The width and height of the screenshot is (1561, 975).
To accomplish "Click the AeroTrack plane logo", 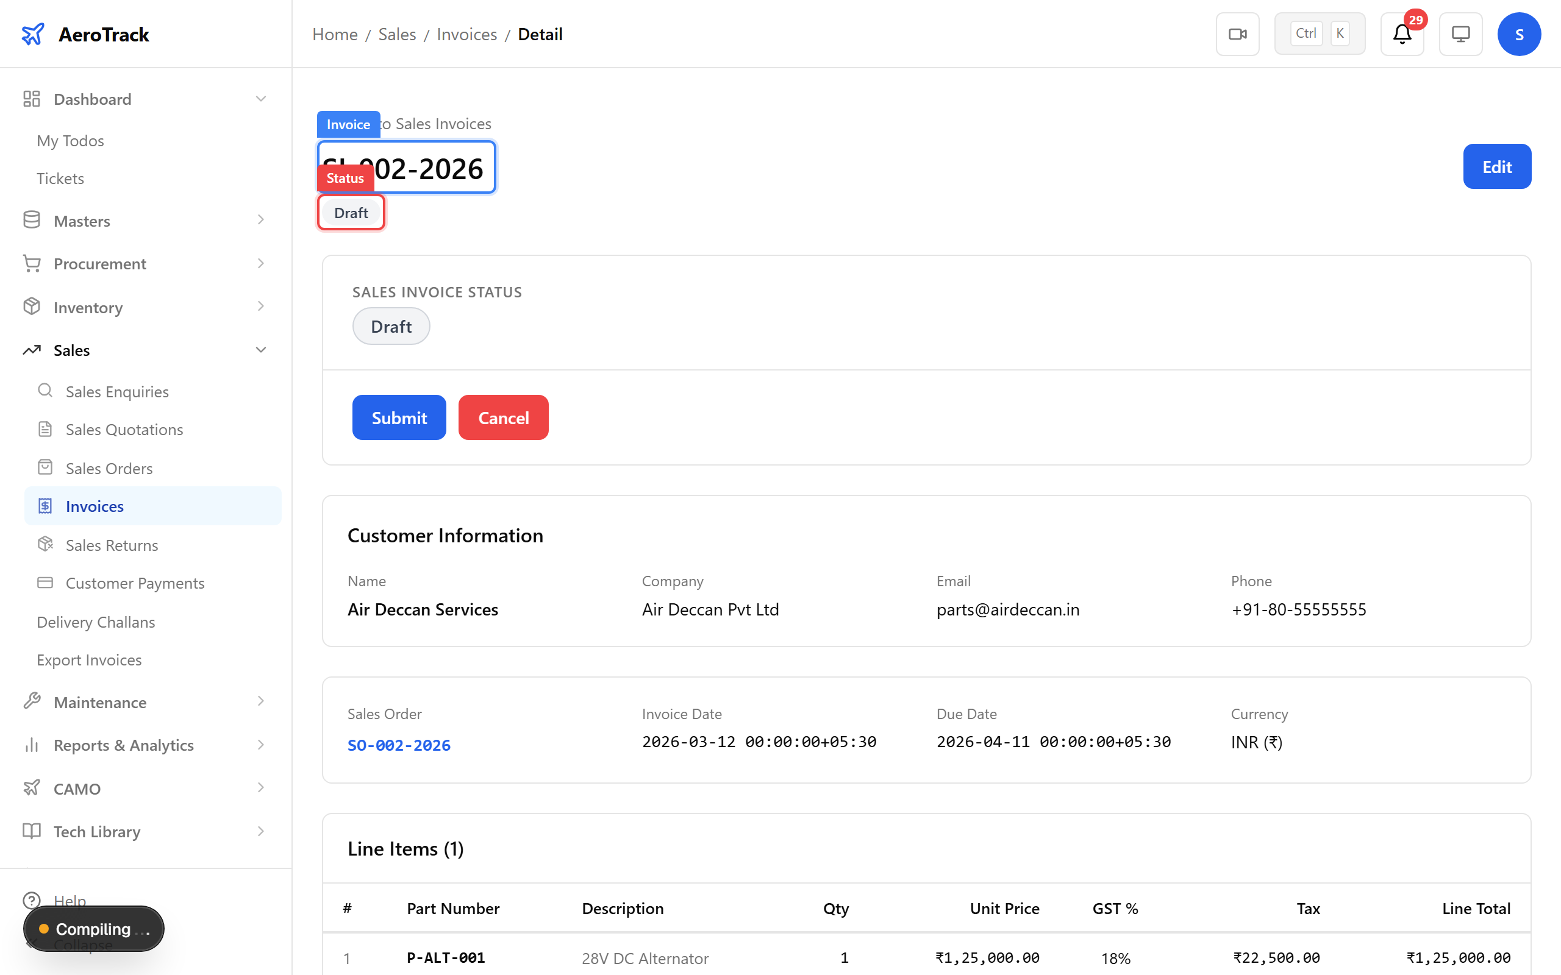I will [33, 34].
